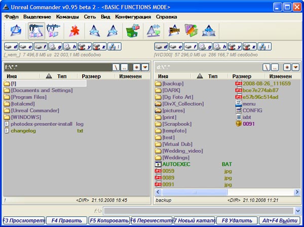Click Alt+F4 Выйти button
Image resolution: width=304 pixels, height=227 pixels.
[280, 220]
